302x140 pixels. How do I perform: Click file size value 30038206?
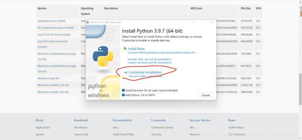click(247, 35)
